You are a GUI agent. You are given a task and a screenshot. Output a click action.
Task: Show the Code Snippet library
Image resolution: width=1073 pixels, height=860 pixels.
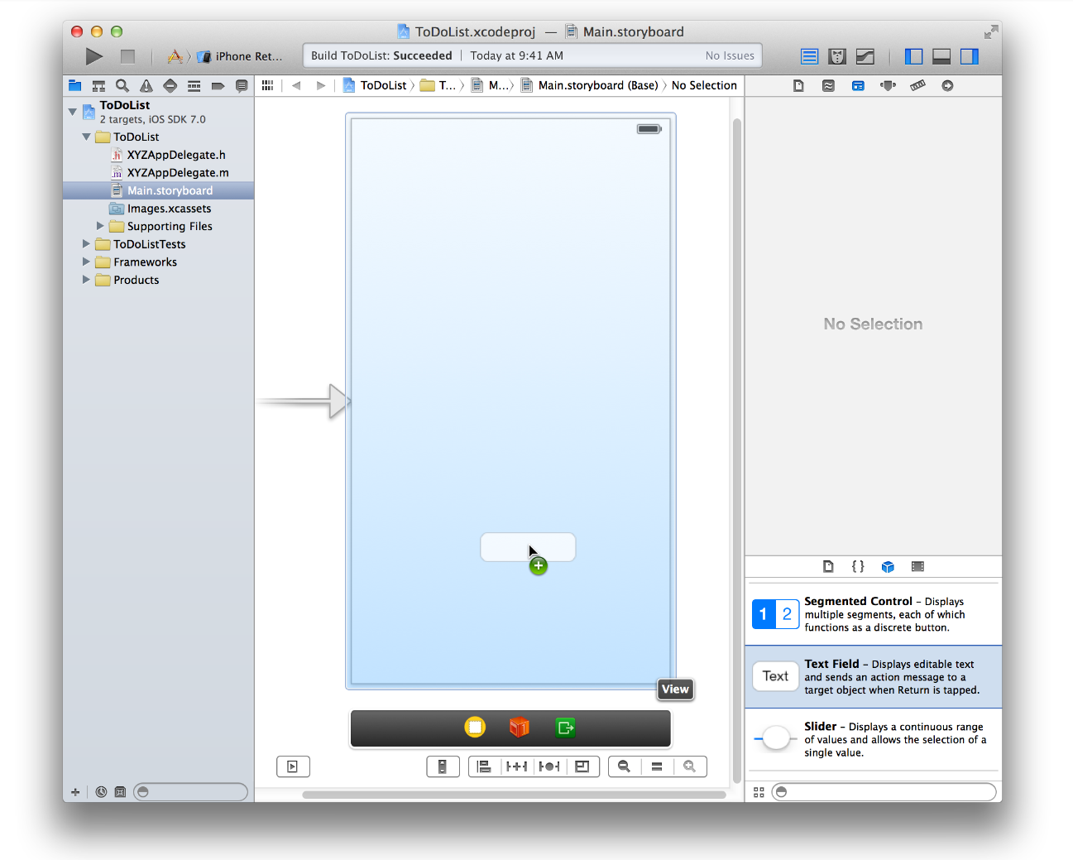click(x=858, y=566)
